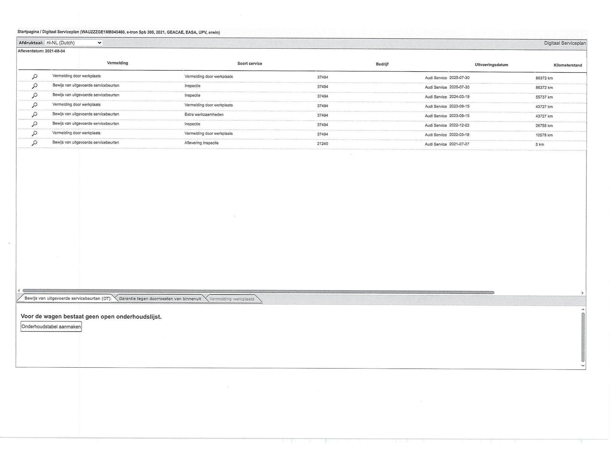Click the scroll left arrow of the table
Screen dimensions: 611x458
pos(19,291)
